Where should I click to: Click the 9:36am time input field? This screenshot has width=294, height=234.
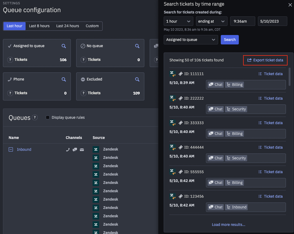[x=243, y=21]
